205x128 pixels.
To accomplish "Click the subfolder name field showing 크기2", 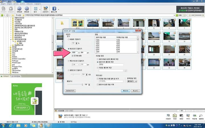I will pos(111,65).
